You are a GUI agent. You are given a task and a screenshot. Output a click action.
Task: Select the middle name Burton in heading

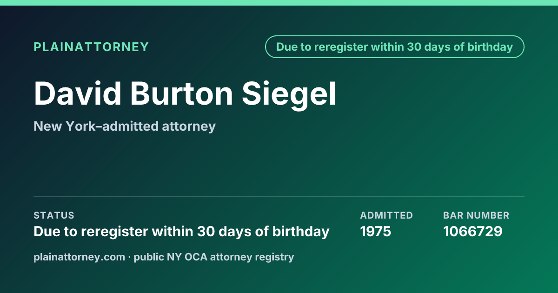click(181, 93)
